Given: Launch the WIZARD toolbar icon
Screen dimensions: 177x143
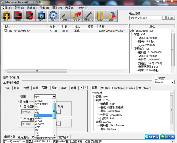Looking at the screenshot, I should [65, 16].
